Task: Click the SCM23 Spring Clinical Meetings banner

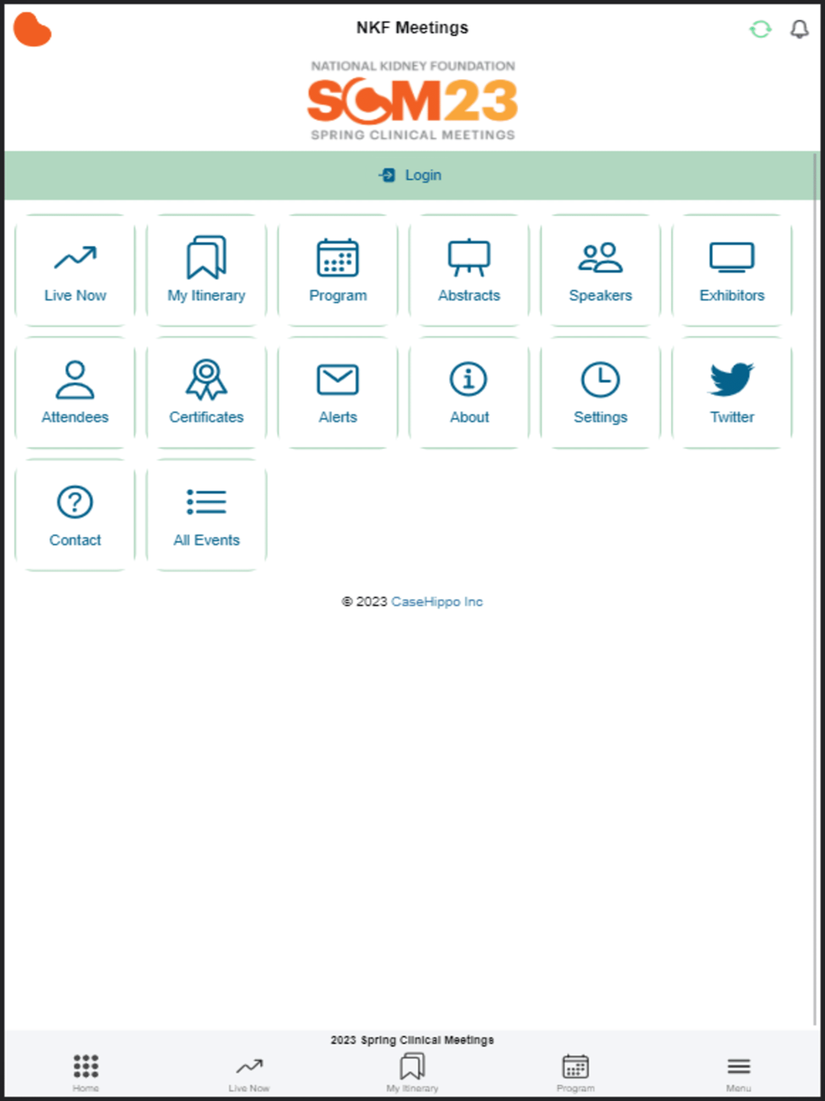Action: tap(412, 101)
